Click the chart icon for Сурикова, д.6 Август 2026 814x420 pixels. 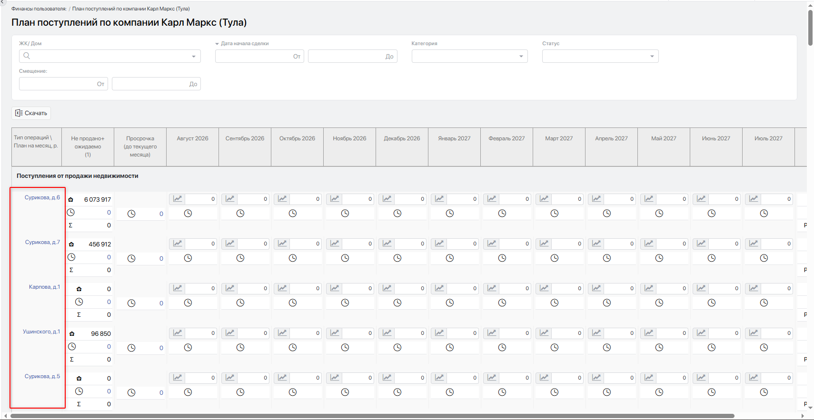(178, 199)
